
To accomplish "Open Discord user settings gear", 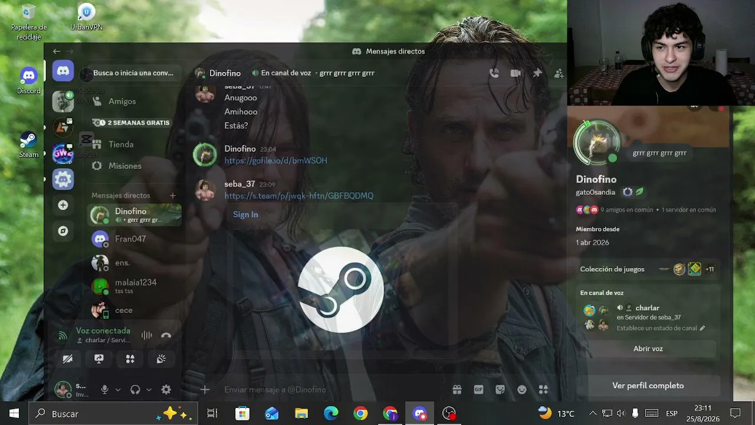I will 166,390.
